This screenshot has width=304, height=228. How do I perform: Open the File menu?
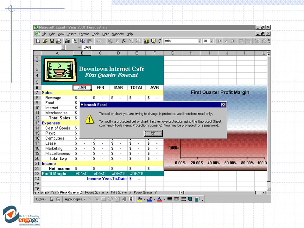(x=44, y=34)
